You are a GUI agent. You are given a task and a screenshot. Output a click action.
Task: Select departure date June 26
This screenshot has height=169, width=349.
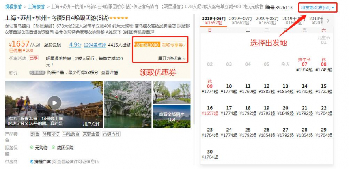click(267, 132)
